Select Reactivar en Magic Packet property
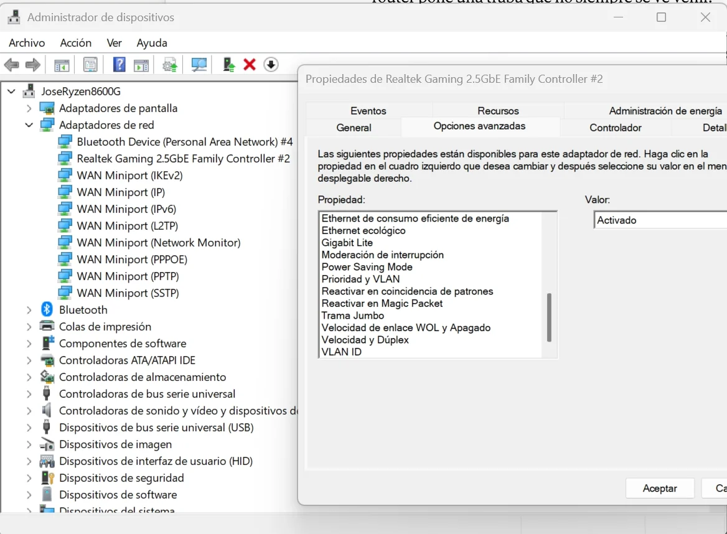Viewport: 727px width, 534px height. 382,303
